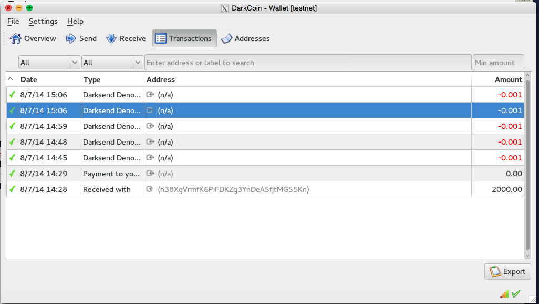Click the send icon in 14:29 row
539x304 pixels.
point(150,173)
